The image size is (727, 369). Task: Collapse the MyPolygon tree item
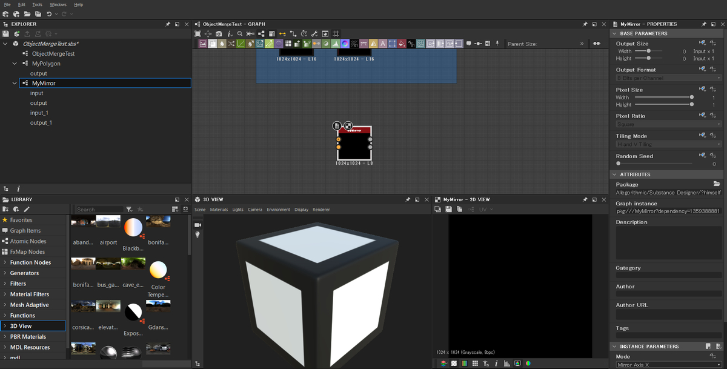[15, 63]
